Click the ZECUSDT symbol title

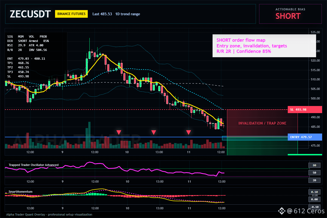pos(30,14)
